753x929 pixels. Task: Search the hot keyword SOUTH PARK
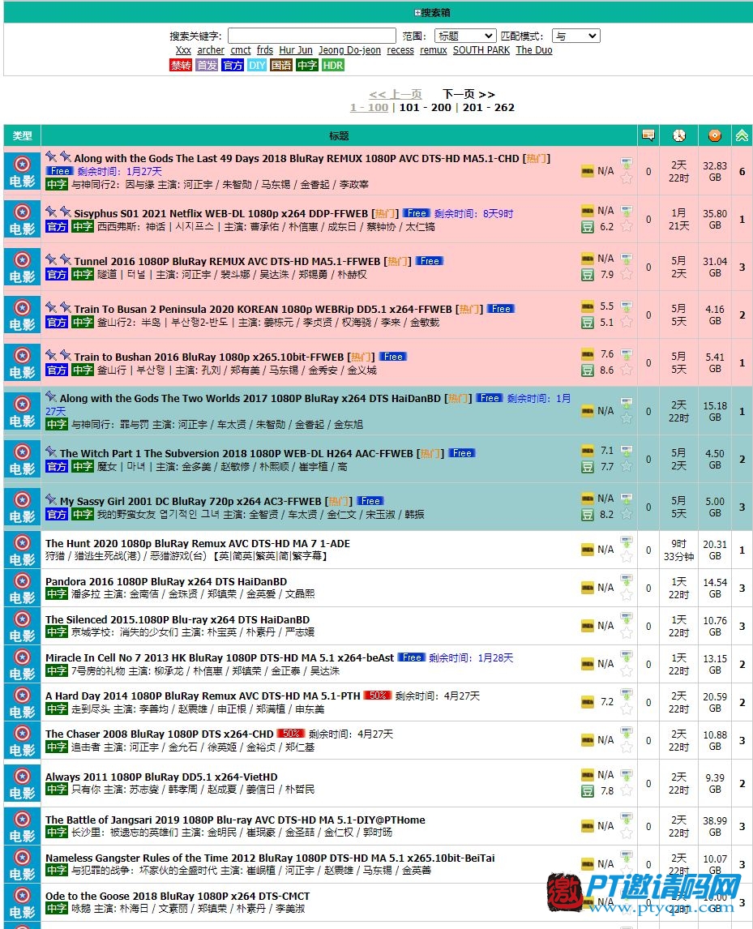(481, 50)
